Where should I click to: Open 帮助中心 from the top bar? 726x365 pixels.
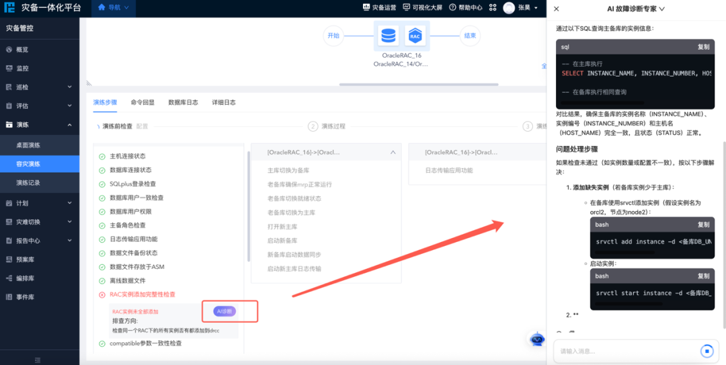pos(465,7)
